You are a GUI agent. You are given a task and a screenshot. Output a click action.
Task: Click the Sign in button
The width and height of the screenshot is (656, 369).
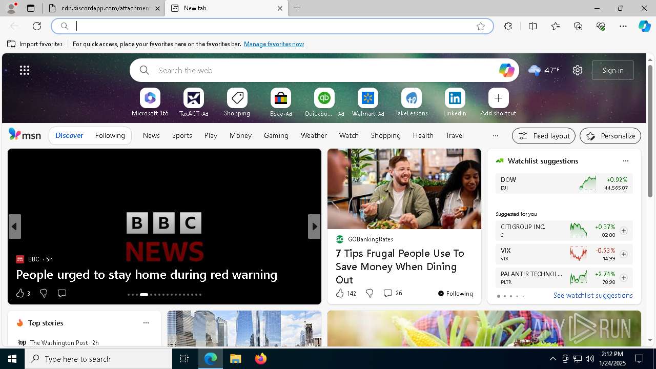point(613,70)
